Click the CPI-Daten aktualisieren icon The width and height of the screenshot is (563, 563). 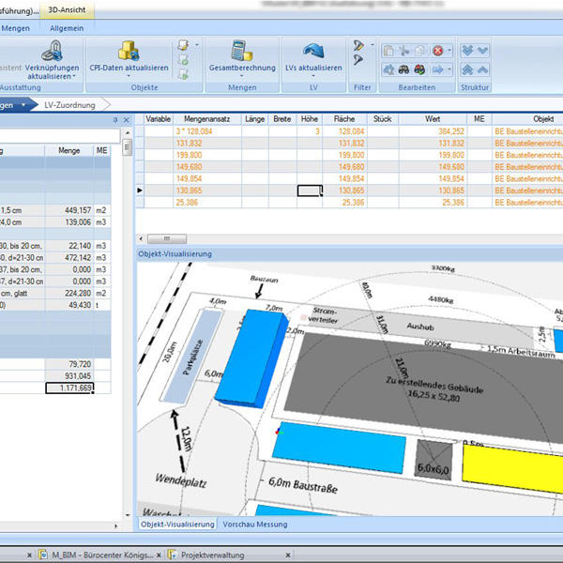pyautogui.click(x=128, y=51)
